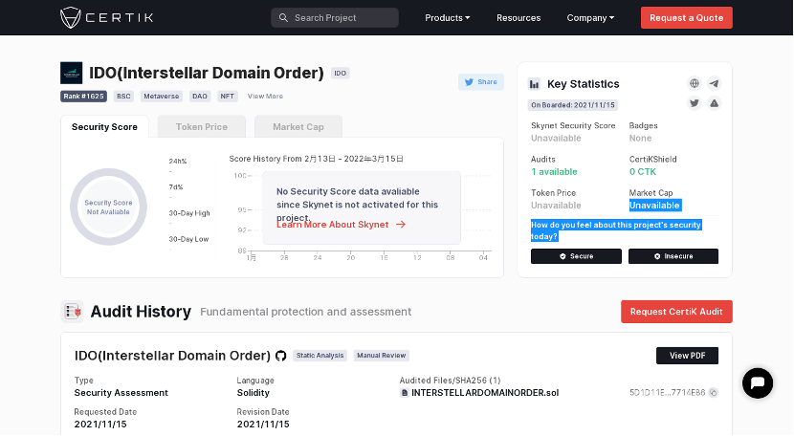Click the Key Statistics bar chart icon
Screen dimensions: 794x436
click(x=534, y=84)
